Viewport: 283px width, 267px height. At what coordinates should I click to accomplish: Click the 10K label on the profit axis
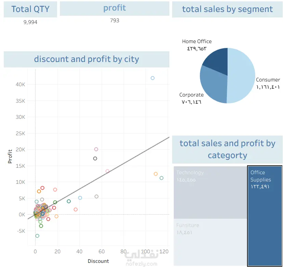coord(21,182)
